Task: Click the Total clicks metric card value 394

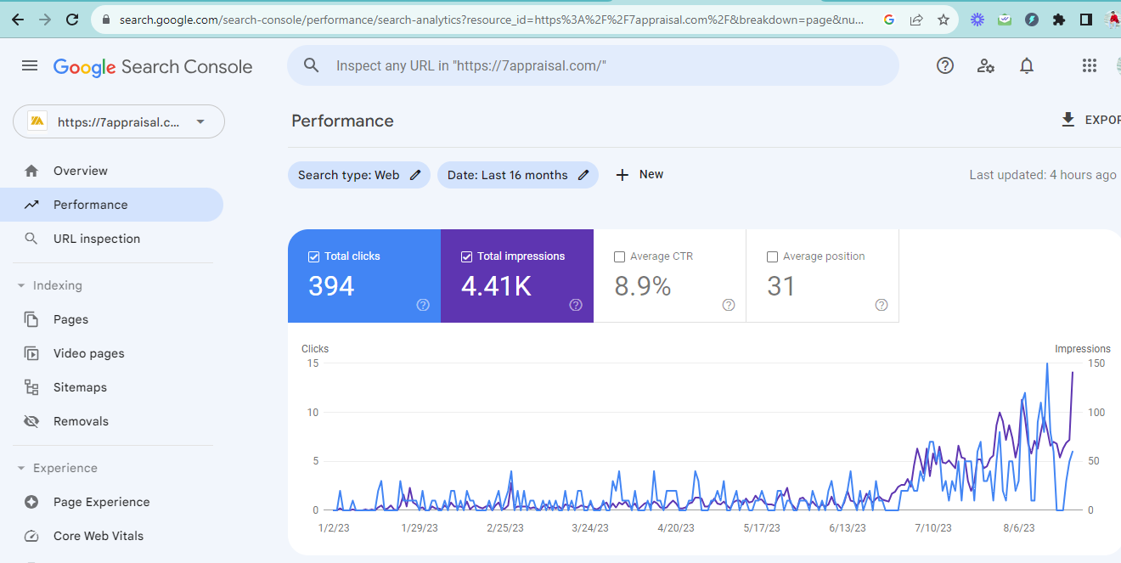Action: (331, 286)
